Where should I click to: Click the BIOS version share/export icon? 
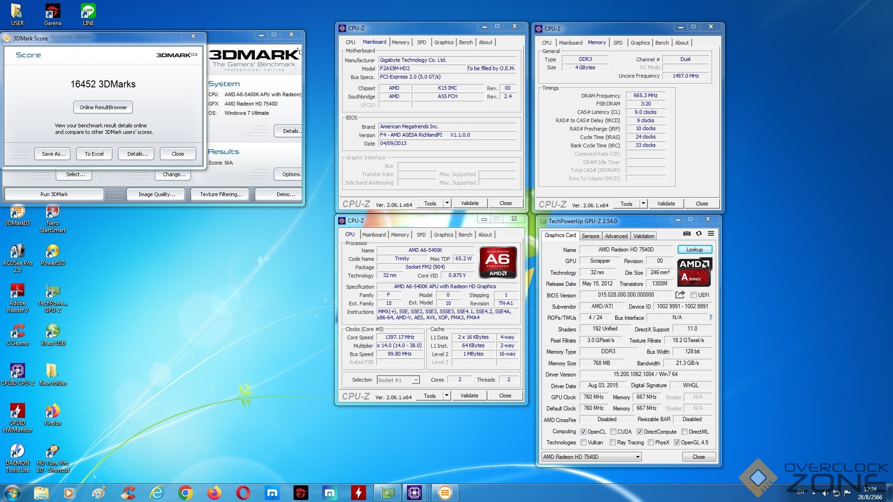coord(680,295)
